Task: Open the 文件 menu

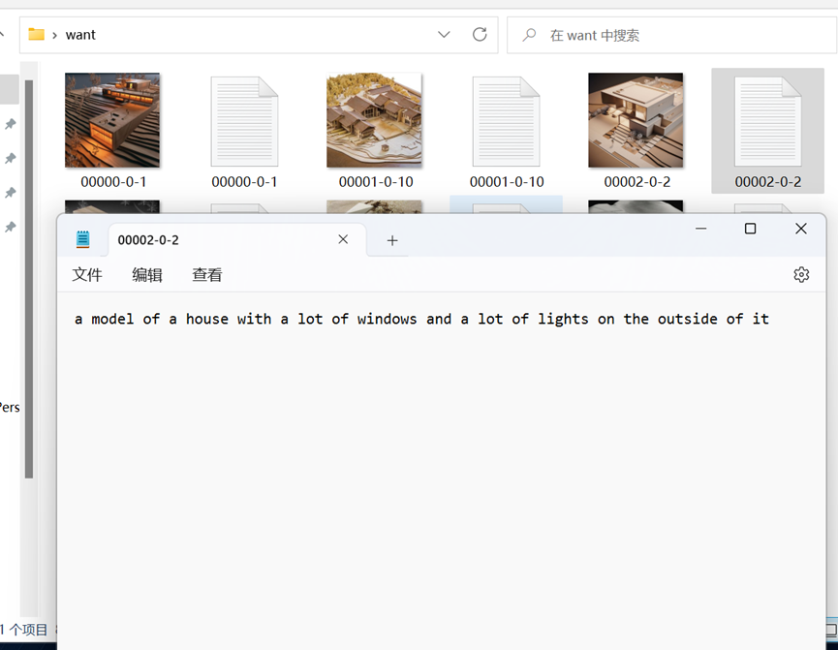Action: tap(87, 275)
